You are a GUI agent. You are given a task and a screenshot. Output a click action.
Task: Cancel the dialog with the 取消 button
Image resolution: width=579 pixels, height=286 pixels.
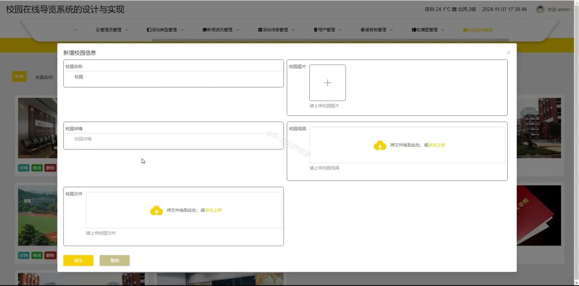point(114,261)
